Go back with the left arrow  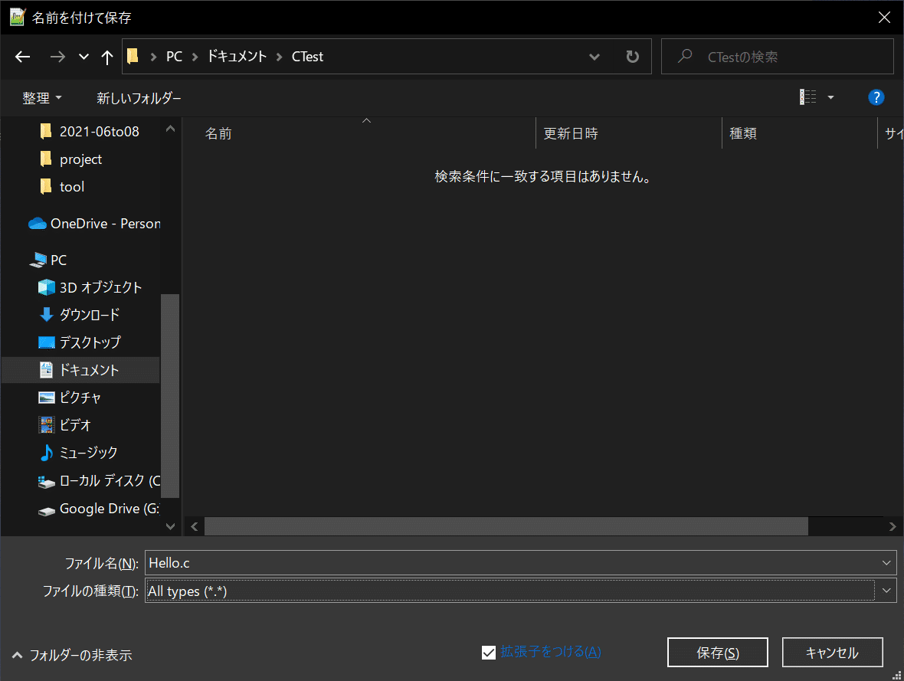point(22,57)
